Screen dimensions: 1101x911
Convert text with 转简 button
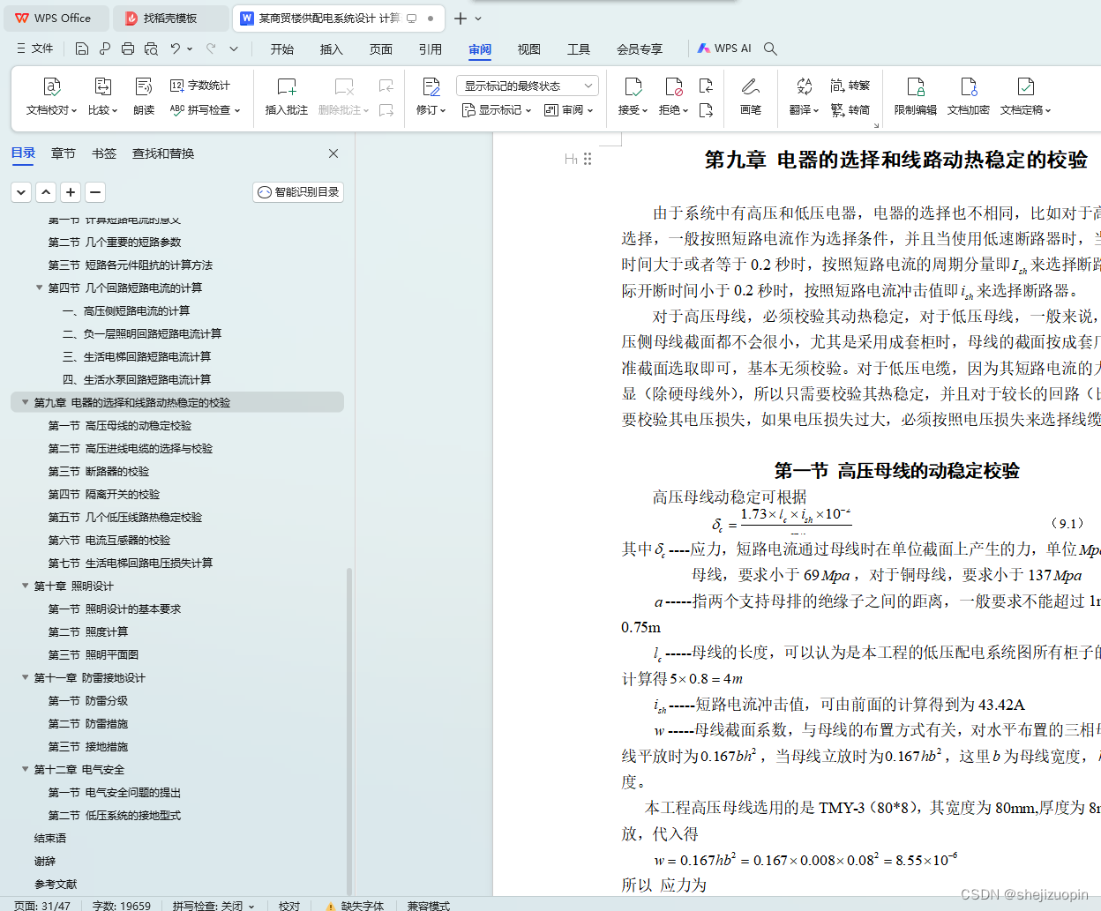[x=850, y=110]
